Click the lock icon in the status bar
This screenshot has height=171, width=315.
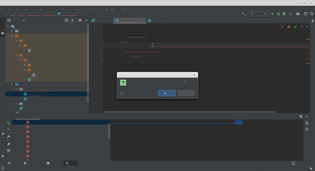click(311, 168)
